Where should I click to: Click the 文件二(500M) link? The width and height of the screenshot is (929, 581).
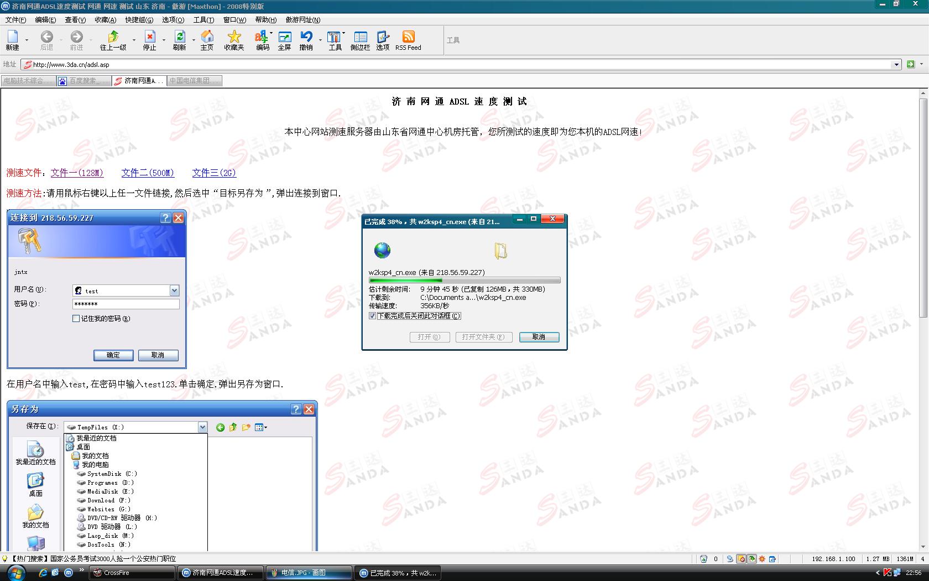click(x=148, y=173)
